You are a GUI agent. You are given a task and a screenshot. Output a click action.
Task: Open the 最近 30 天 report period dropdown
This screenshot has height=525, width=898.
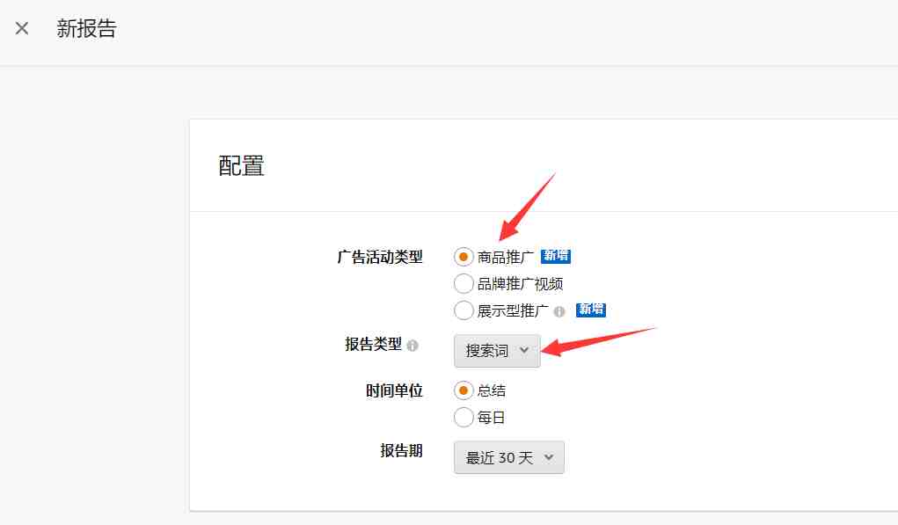coord(509,457)
